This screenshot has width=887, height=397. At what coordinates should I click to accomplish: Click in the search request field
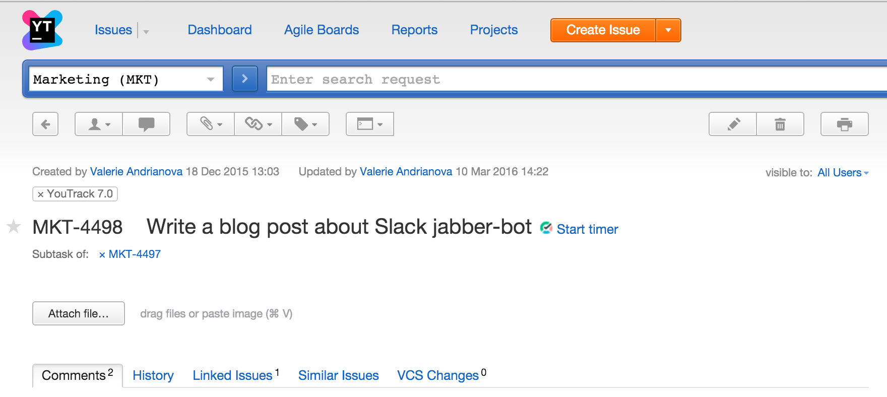(x=577, y=79)
